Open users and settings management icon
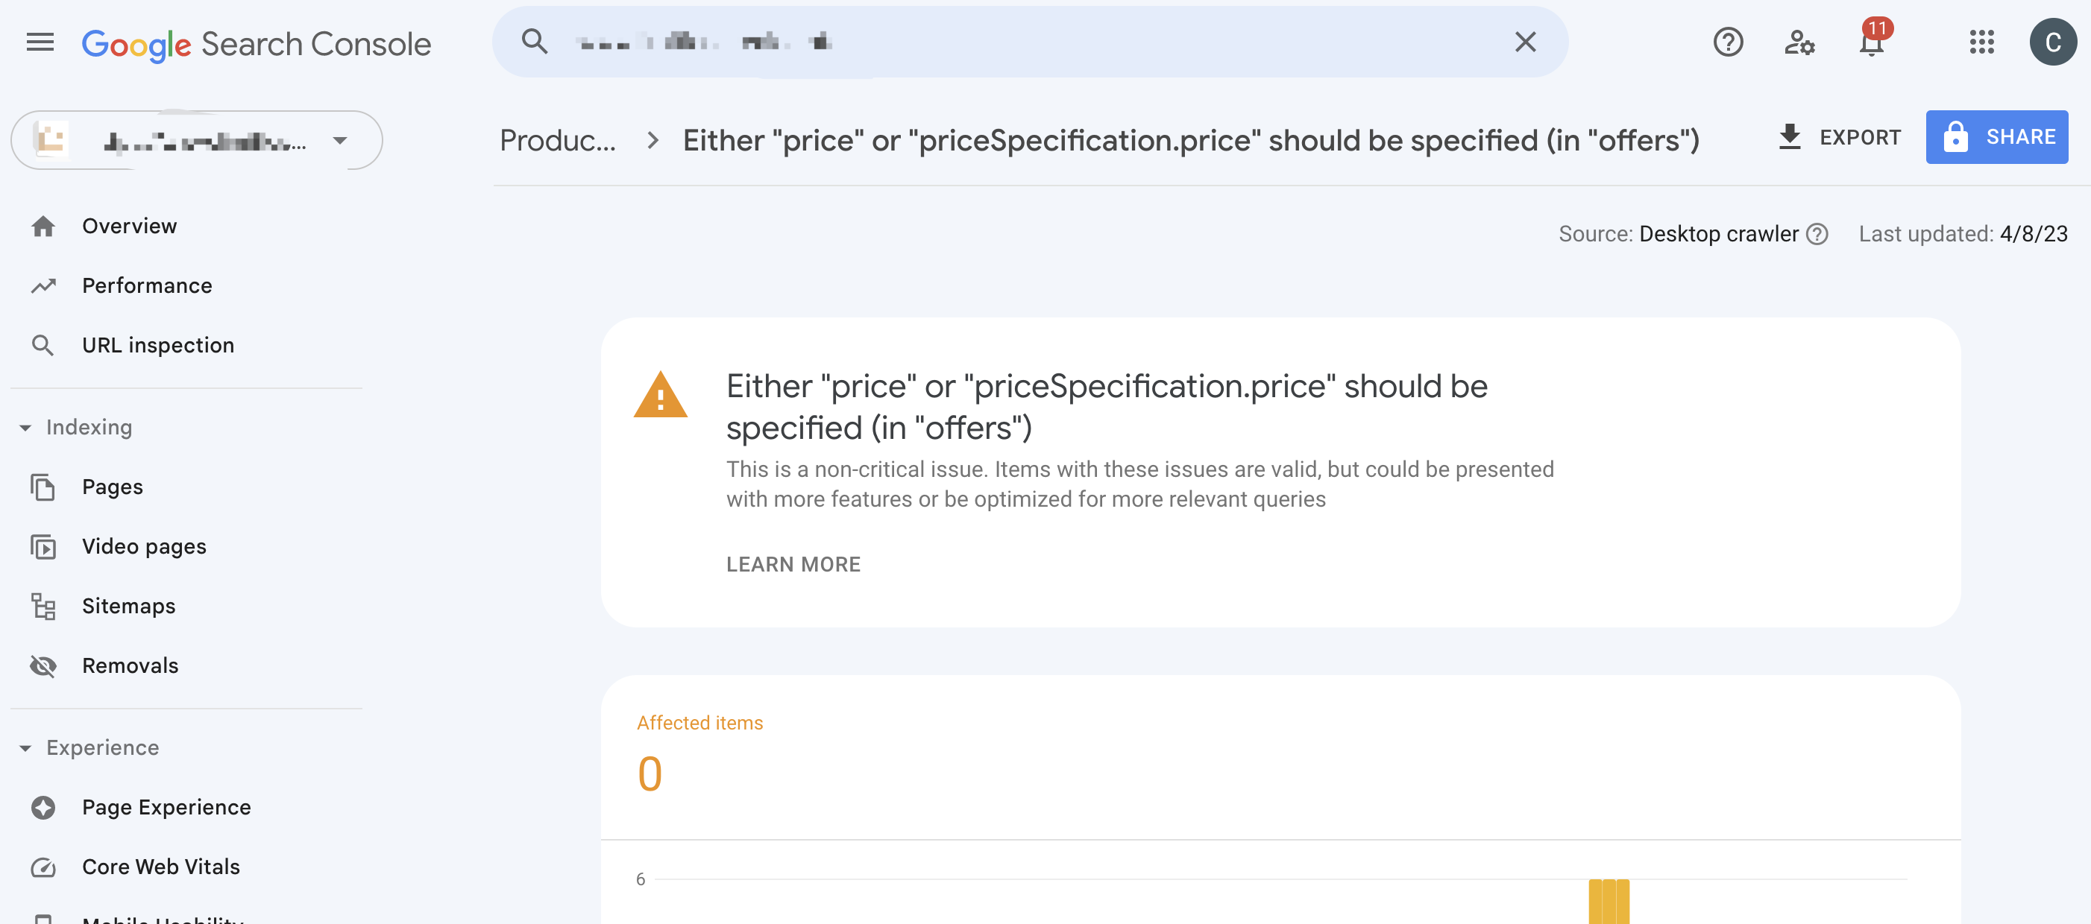Viewport: 2091px width, 924px height. (x=1799, y=42)
